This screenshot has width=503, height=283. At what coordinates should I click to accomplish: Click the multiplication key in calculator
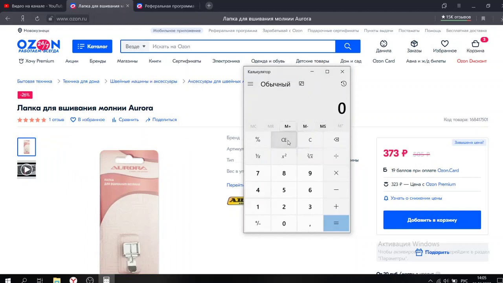336,173
